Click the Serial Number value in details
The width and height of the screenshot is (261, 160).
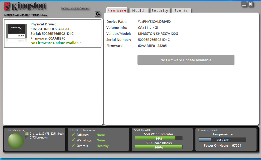coord(154,40)
